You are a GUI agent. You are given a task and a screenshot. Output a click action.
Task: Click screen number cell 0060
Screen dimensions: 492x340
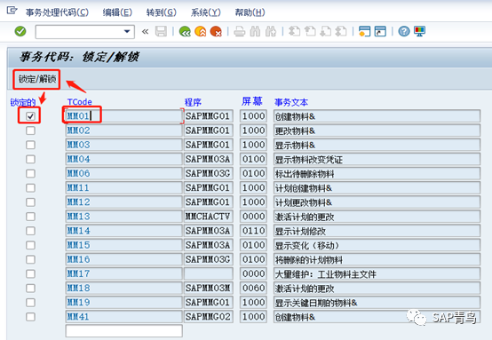tap(253, 289)
